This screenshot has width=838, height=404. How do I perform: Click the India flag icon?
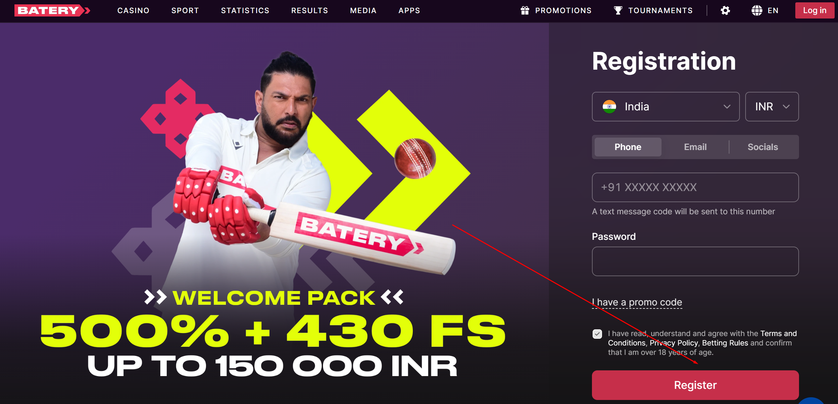click(x=609, y=107)
